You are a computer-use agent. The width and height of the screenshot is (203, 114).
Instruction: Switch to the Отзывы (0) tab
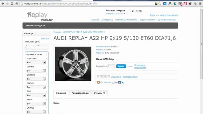pos(100,93)
